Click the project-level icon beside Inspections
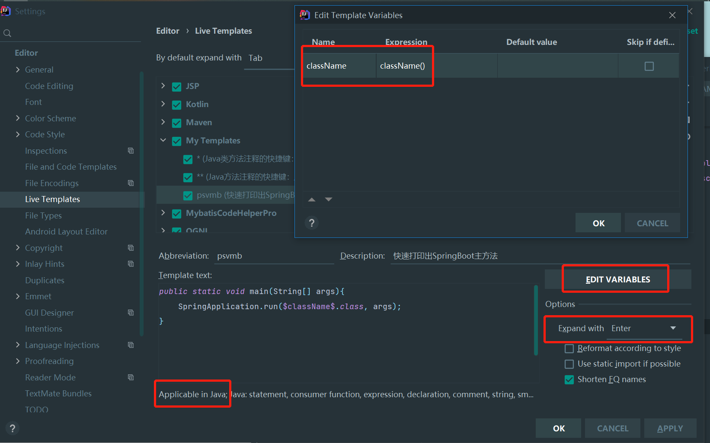710x443 pixels. pos(131,151)
